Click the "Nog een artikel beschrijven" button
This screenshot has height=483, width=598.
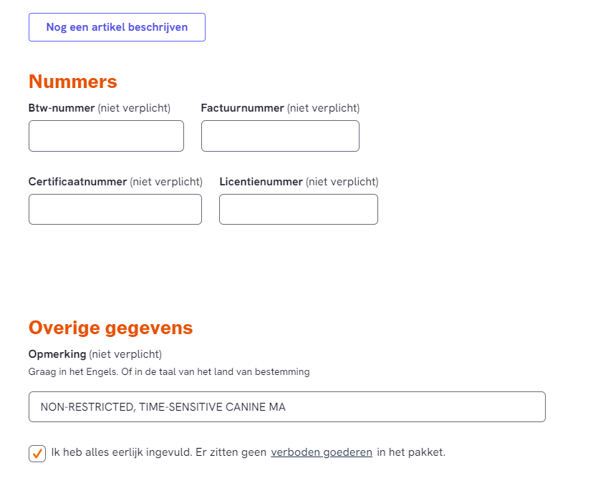pyautogui.click(x=117, y=27)
